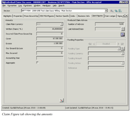Open the Help menu

[x=55, y=6]
